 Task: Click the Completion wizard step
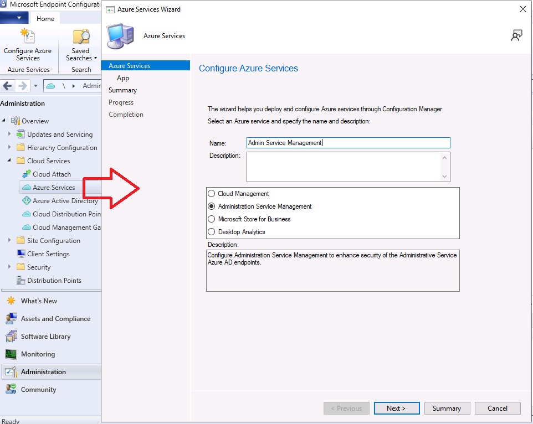pos(126,115)
